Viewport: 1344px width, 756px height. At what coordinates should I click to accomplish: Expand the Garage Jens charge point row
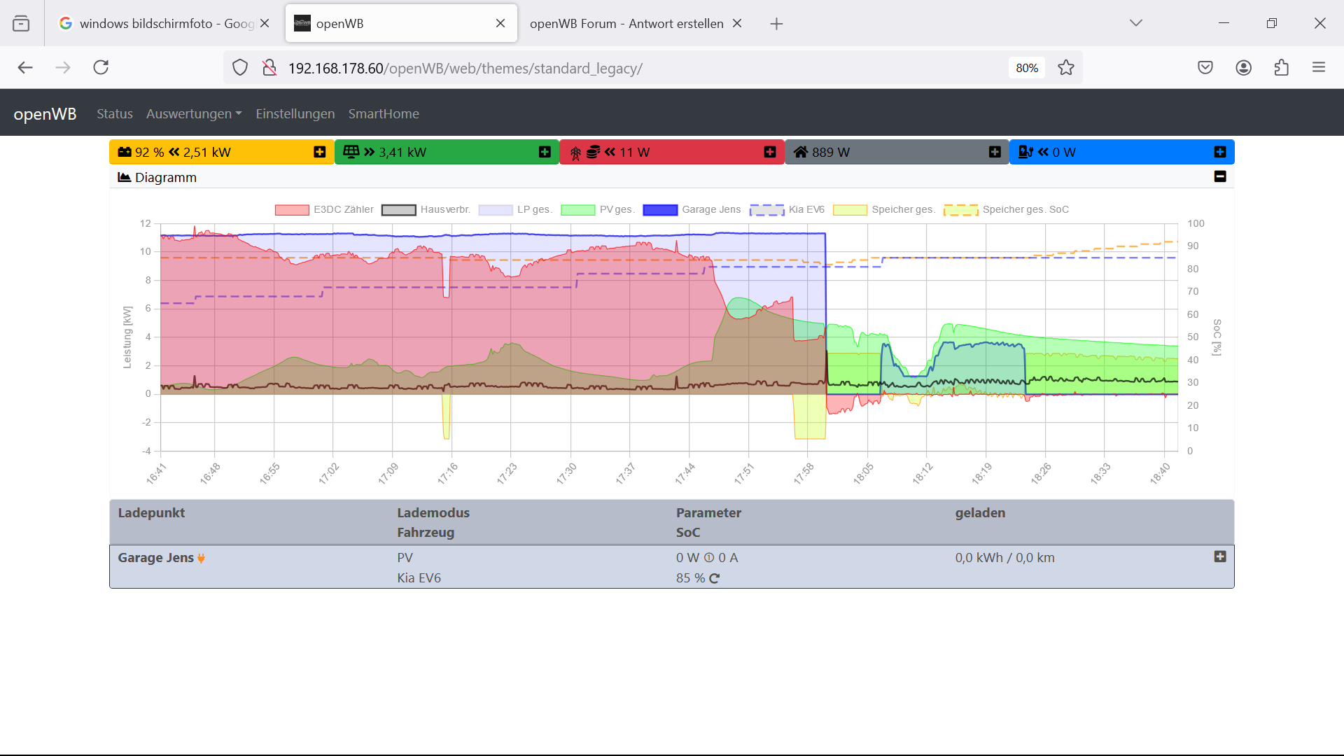click(1220, 556)
